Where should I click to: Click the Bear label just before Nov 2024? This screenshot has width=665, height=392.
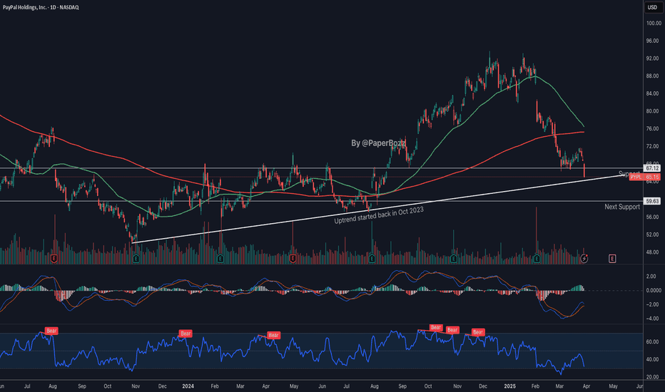click(x=452, y=330)
